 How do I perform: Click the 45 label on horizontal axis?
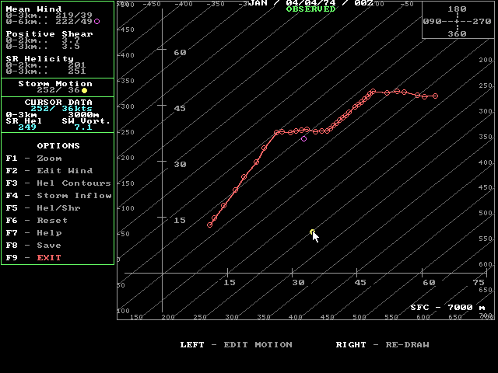click(360, 282)
